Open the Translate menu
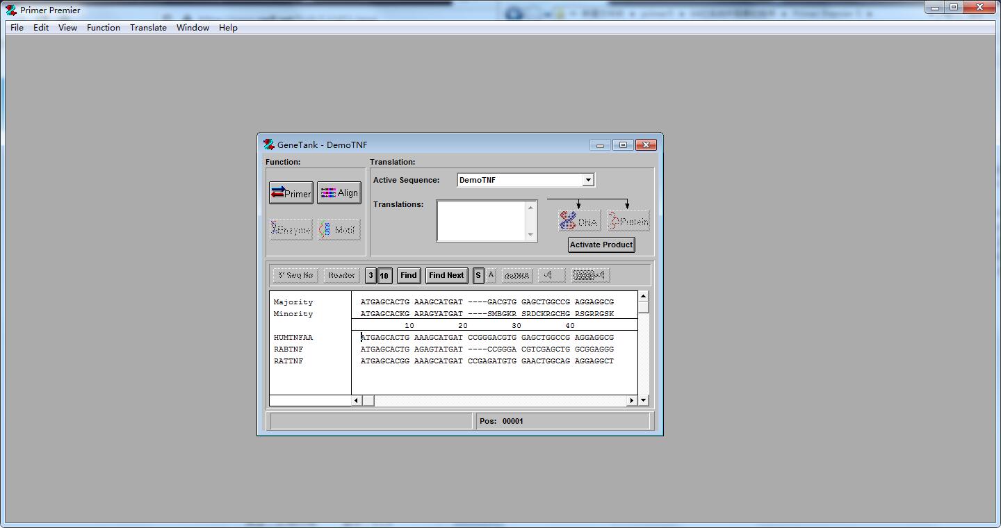 [148, 28]
